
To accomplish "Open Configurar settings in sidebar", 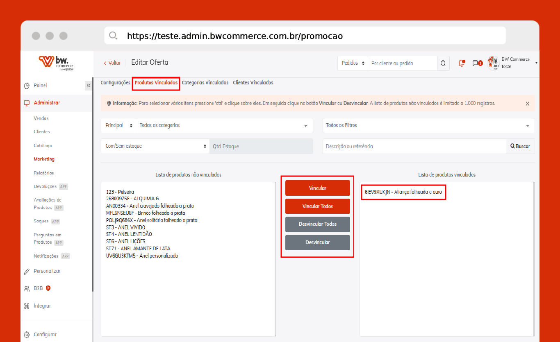I will click(45, 335).
